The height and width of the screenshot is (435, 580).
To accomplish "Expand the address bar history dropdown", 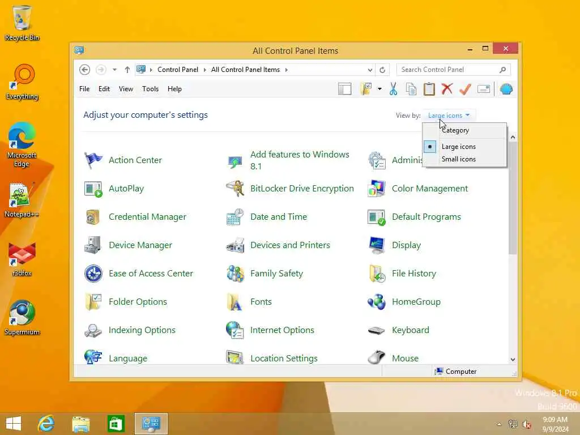I will pyautogui.click(x=370, y=70).
